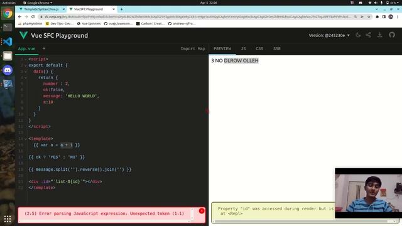This screenshot has height=226, width=402.
Task: Open Terminal from the Ubuntu dock
Action: pyautogui.click(x=8, y=27)
